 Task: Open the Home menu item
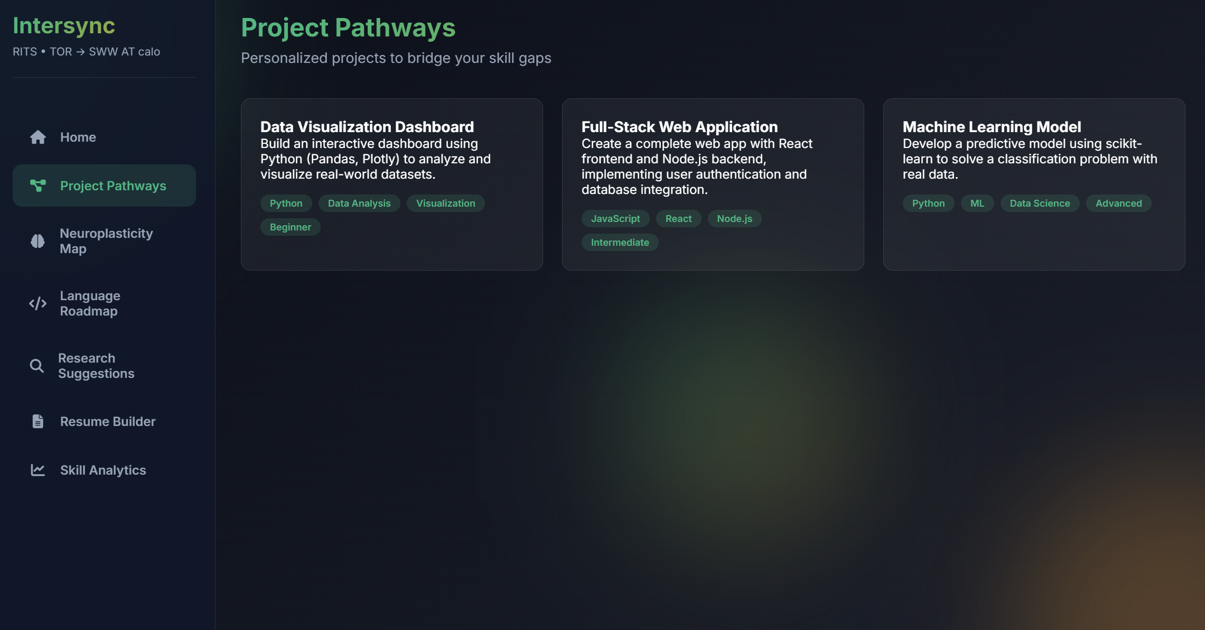[78, 137]
